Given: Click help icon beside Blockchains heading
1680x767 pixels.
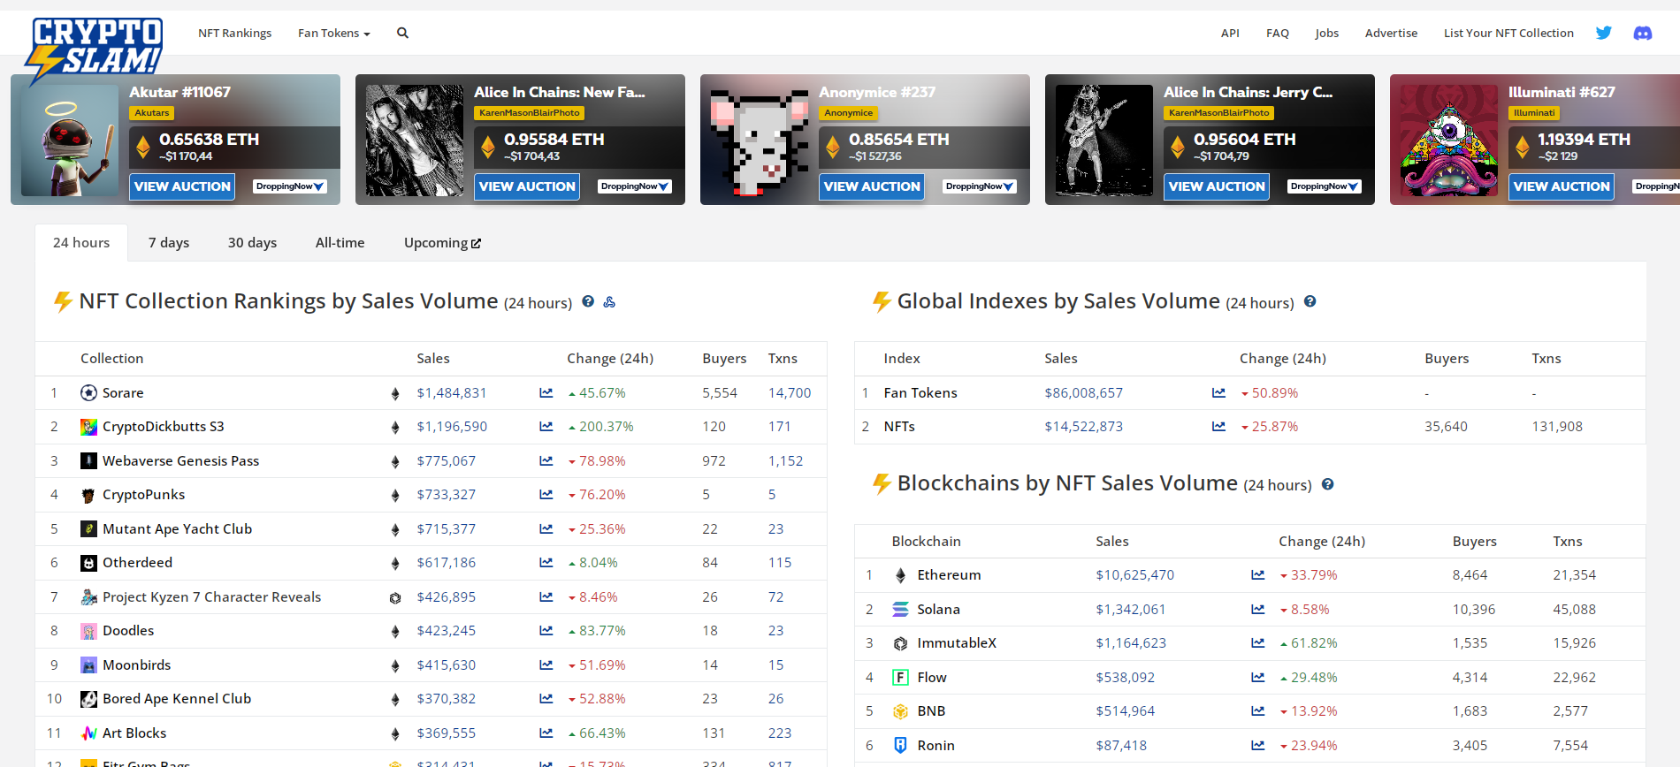Looking at the screenshot, I should click(x=1327, y=484).
